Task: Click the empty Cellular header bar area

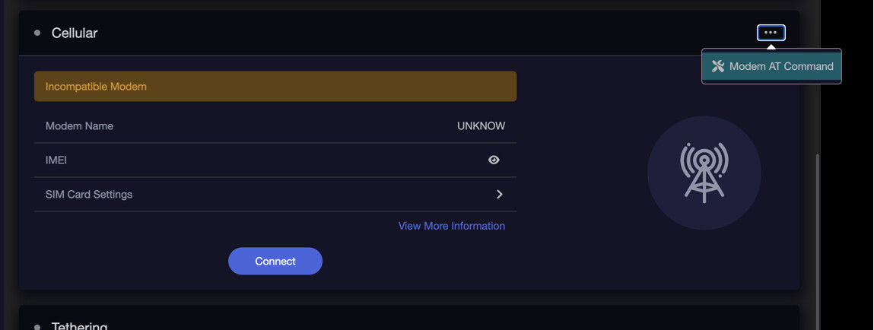Action: coord(424,33)
